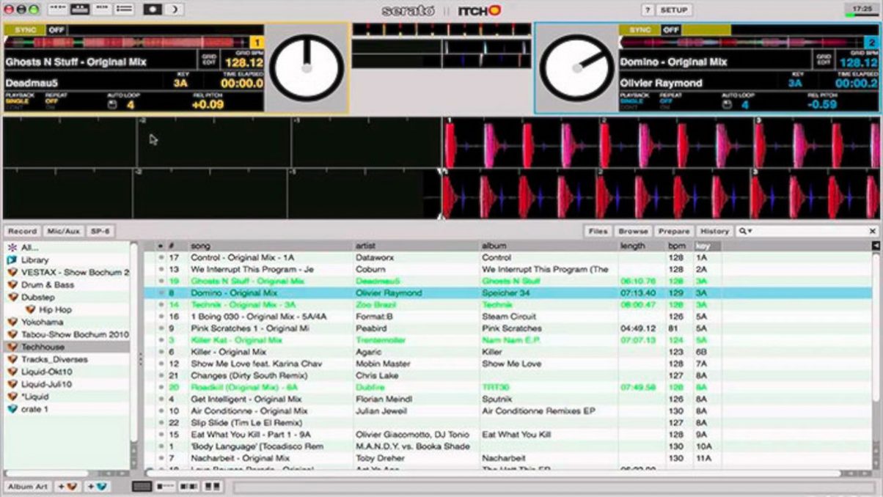Click the deck 1 track overview waveform
The height and width of the screenshot is (497, 883).
coord(126,43)
